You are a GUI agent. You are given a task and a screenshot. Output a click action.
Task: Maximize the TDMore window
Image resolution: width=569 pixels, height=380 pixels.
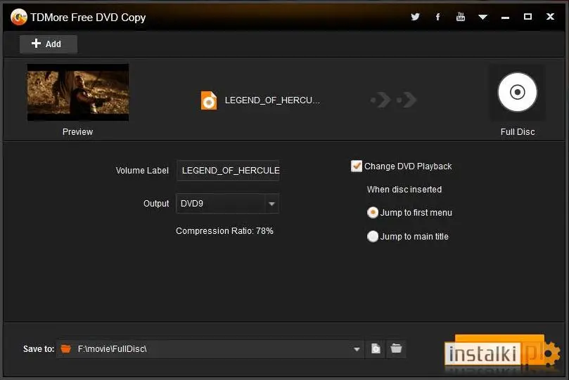[528, 17]
